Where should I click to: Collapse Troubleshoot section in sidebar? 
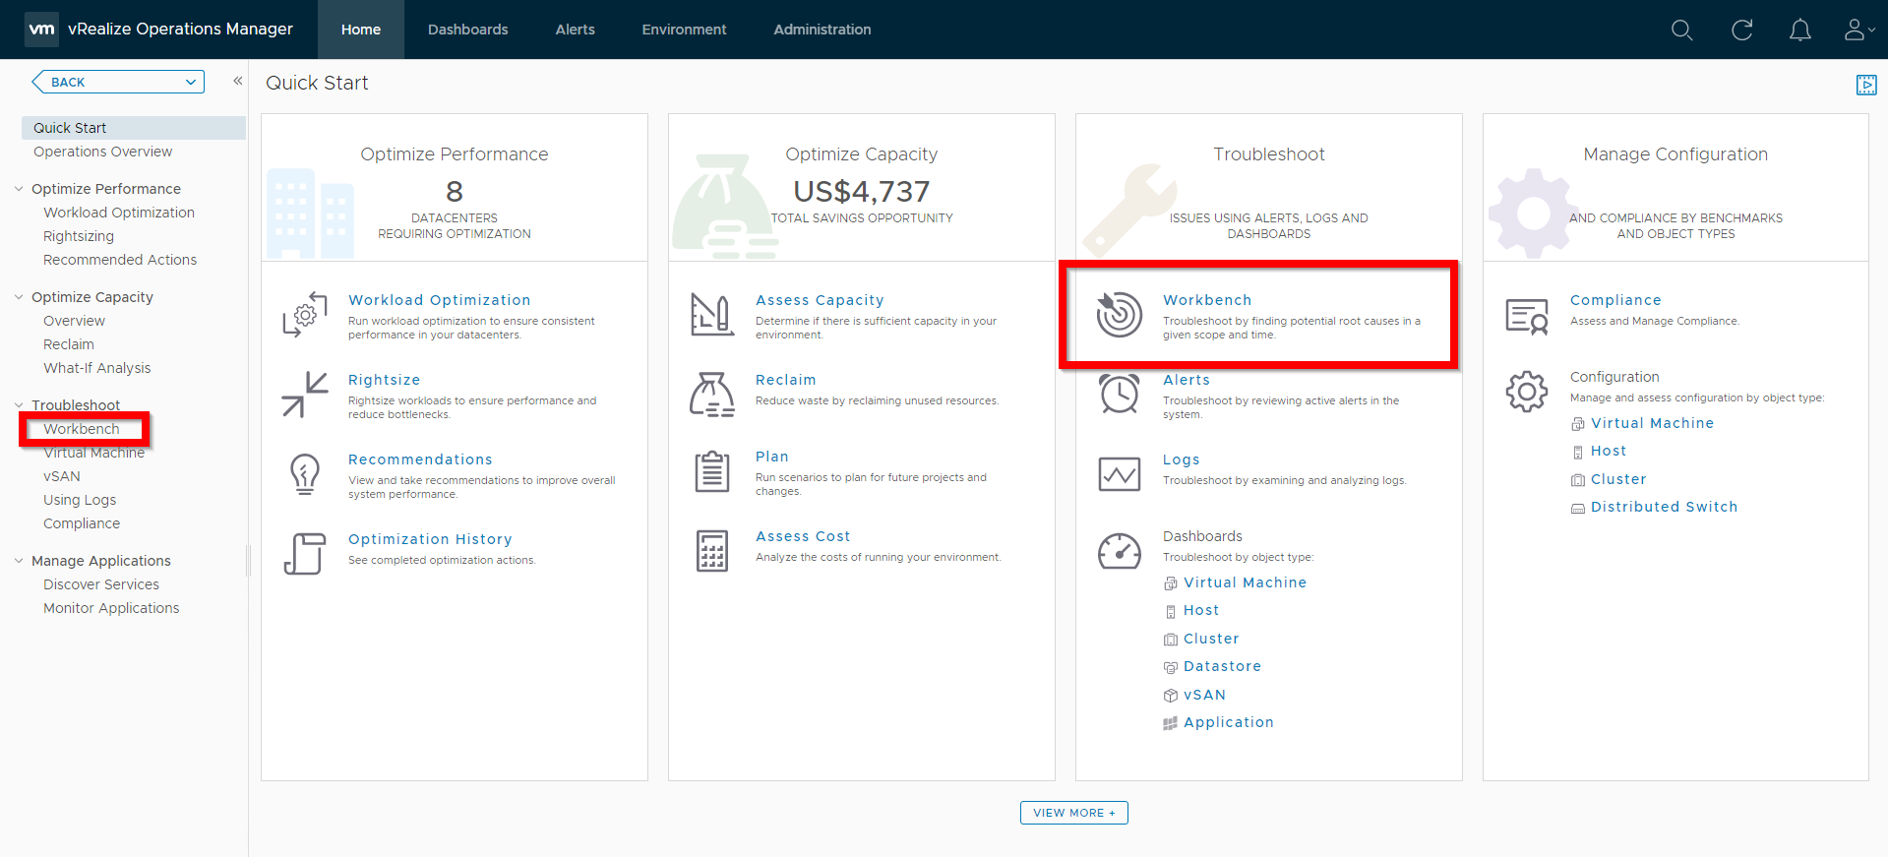(x=19, y=404)
